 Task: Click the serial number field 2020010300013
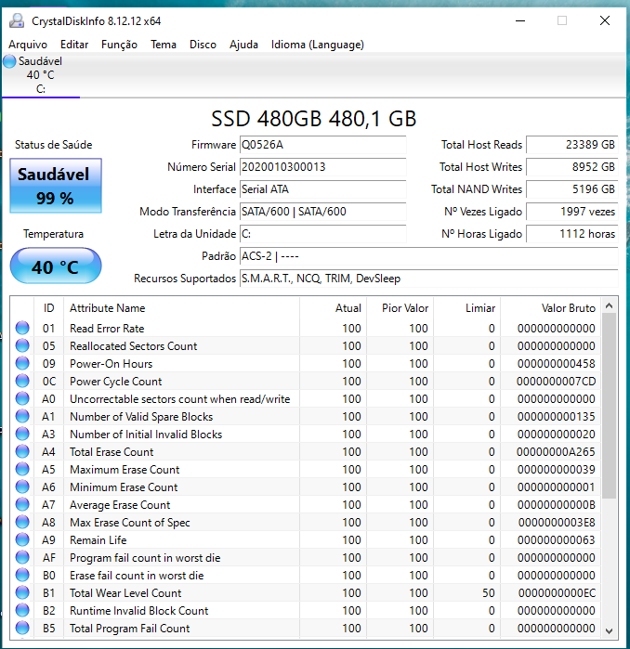[x=322, y=167]
